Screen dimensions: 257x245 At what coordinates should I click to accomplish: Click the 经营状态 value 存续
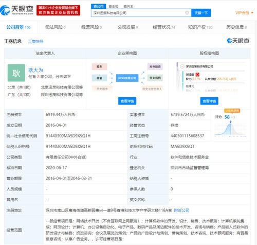[174, 125]
